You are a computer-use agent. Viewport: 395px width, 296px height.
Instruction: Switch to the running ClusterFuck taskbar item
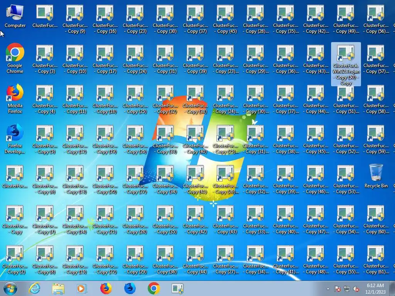point(177,288)
